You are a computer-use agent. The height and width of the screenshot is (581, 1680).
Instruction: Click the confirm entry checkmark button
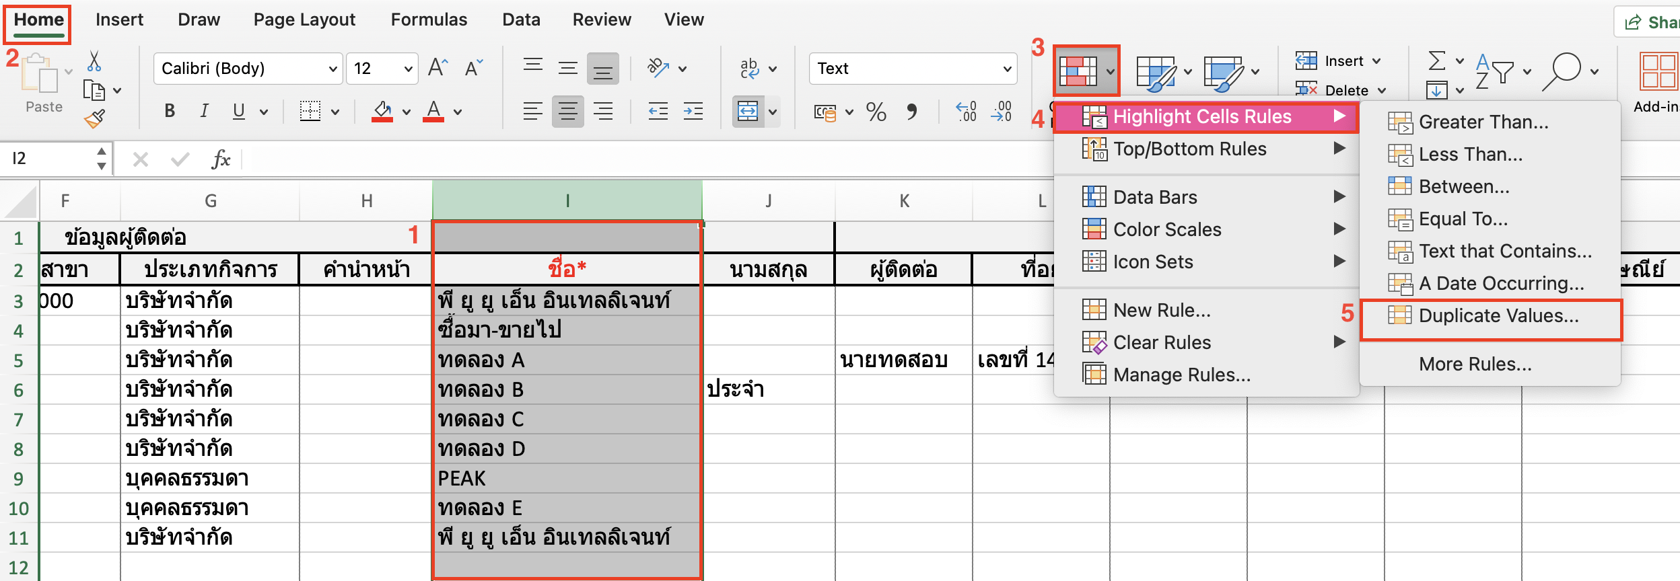(x=180, y=159)
